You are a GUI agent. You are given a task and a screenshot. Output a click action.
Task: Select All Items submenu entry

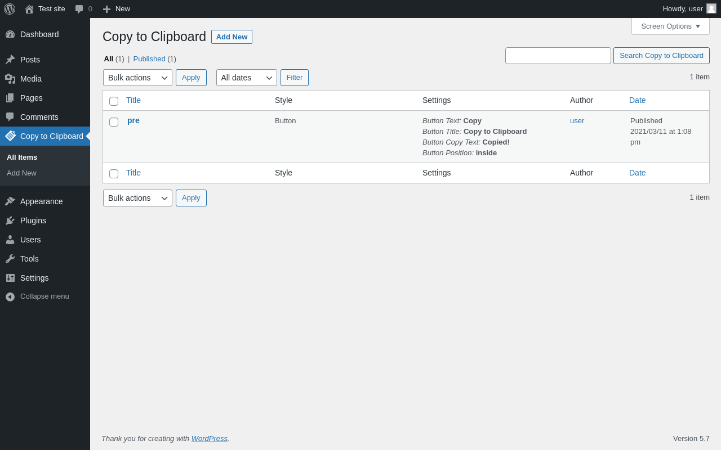[x=22, y=157]
